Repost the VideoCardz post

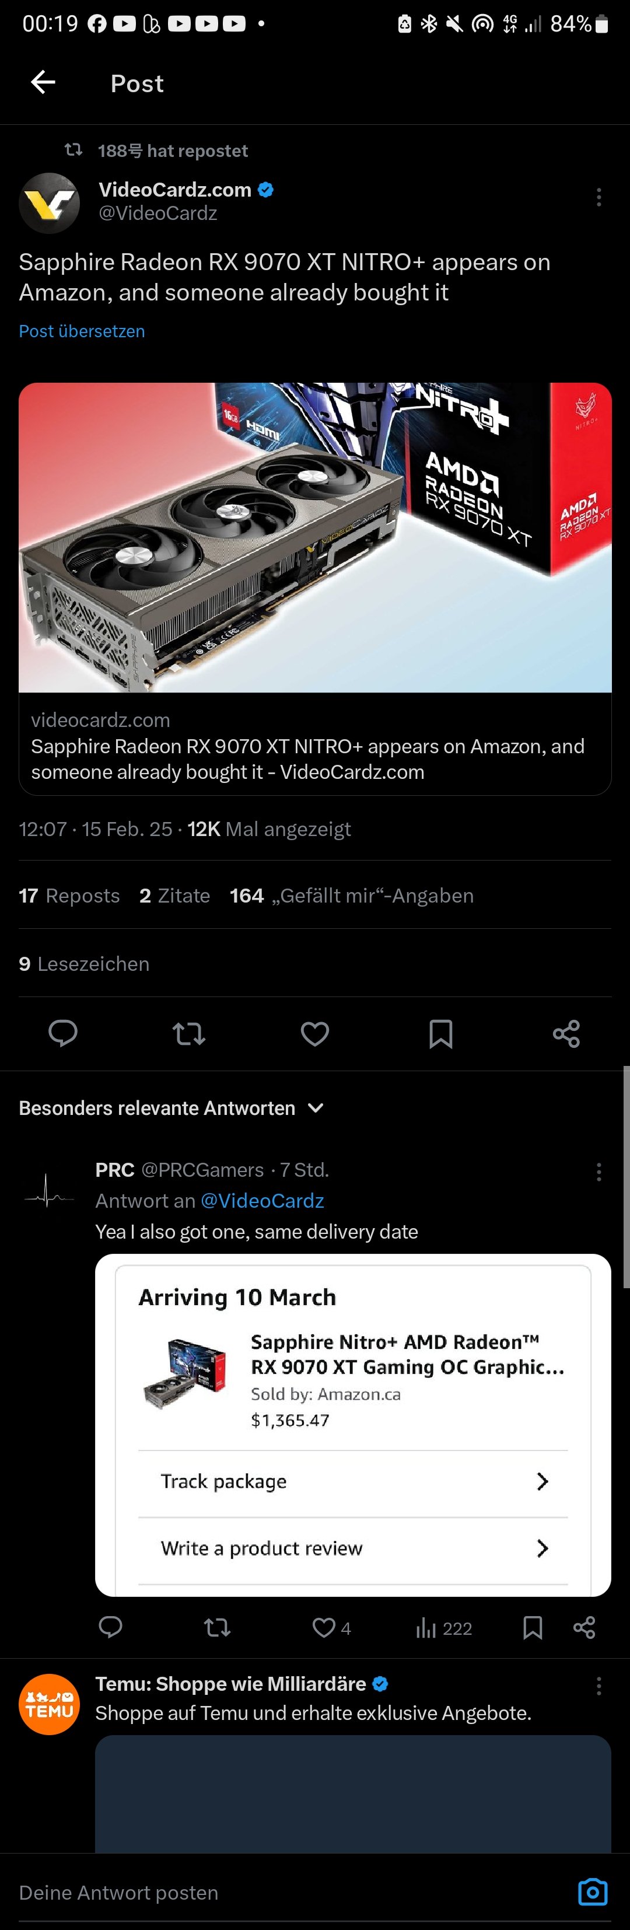(x=189, y=1033)
